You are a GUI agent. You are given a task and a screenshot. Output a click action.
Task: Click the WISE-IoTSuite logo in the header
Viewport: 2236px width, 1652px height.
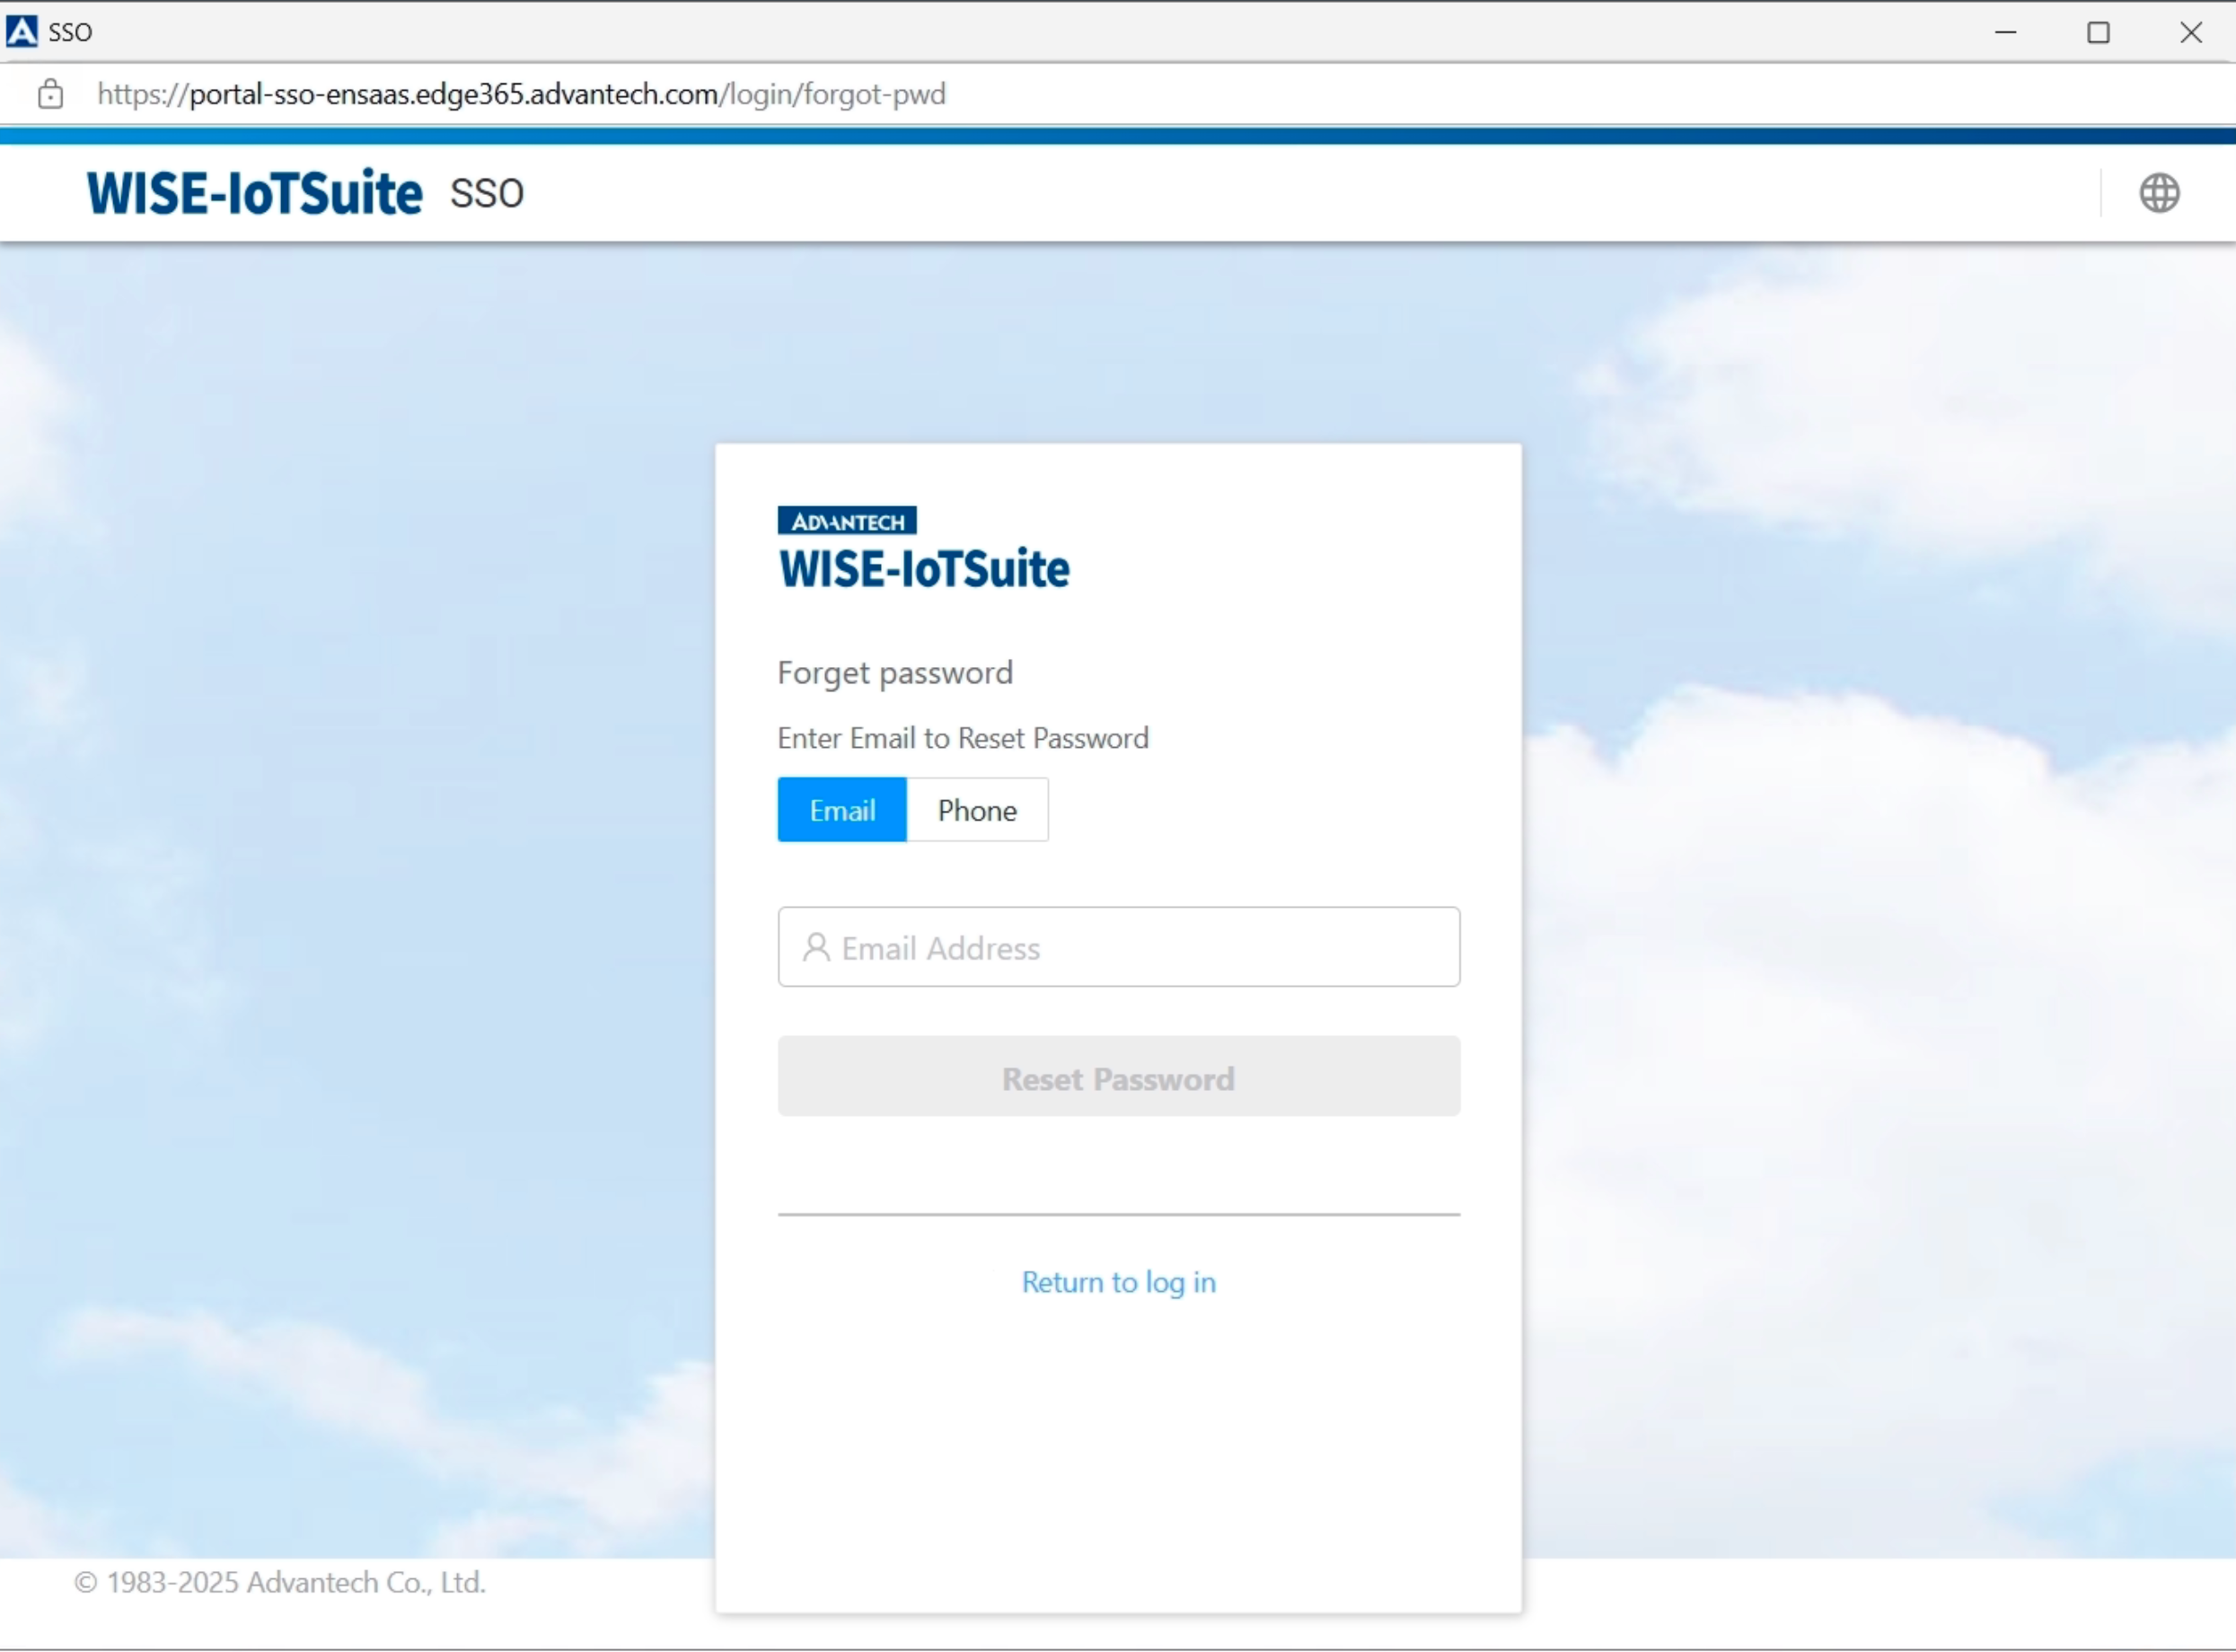coord(252,192)
